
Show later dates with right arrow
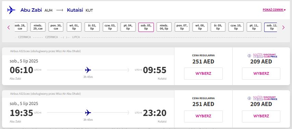click(x=283, y=27)
